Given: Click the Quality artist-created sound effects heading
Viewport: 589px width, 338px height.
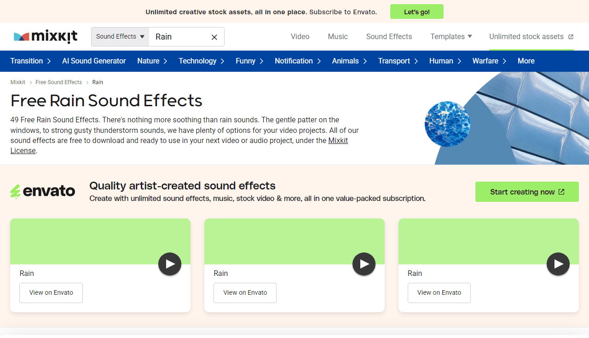Looking at the screenshot, I should pyautogui.click(x=182, y=186).
